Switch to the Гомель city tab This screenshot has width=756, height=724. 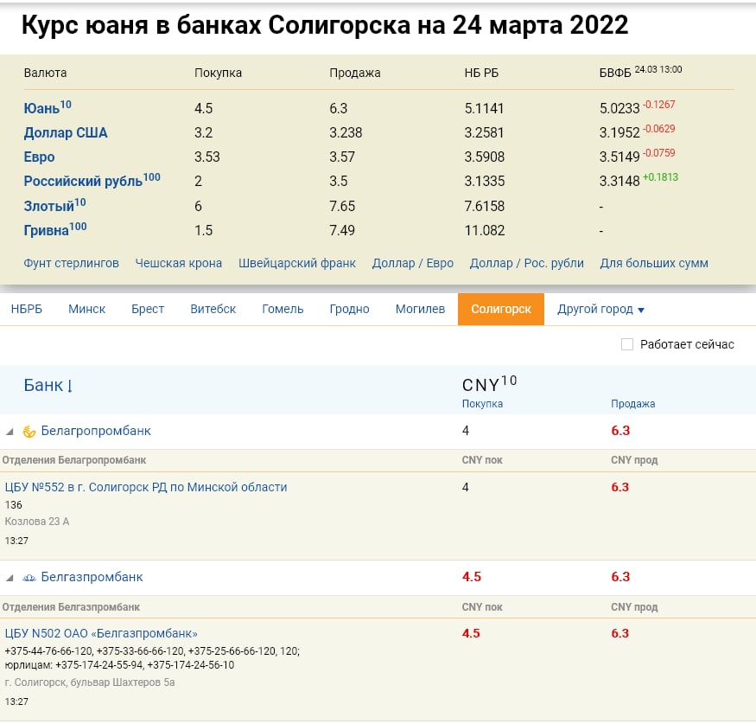(283, 309)
